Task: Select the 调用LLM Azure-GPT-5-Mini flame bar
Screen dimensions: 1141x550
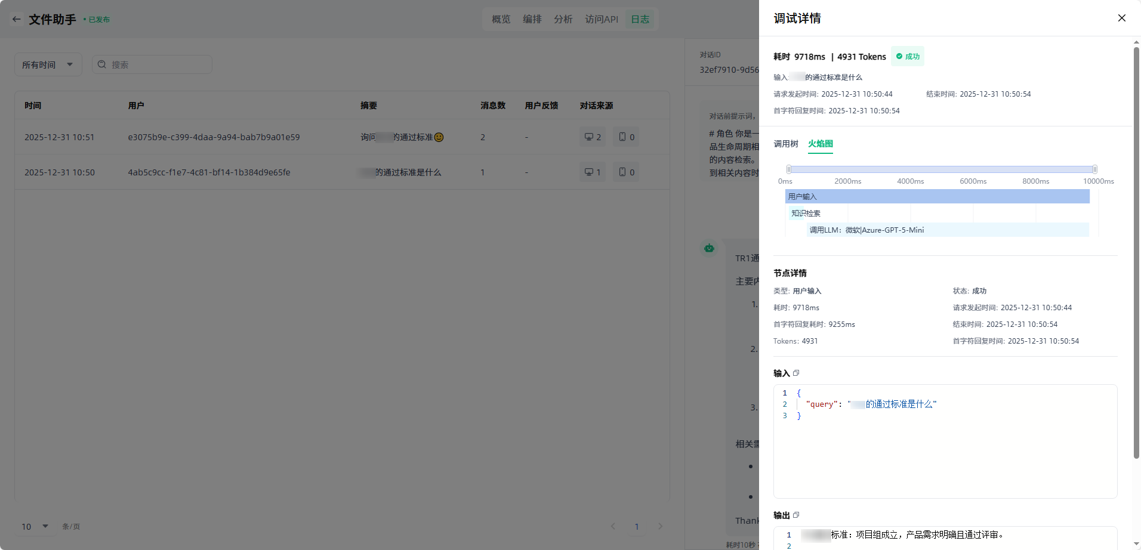Action: point(947,230)
